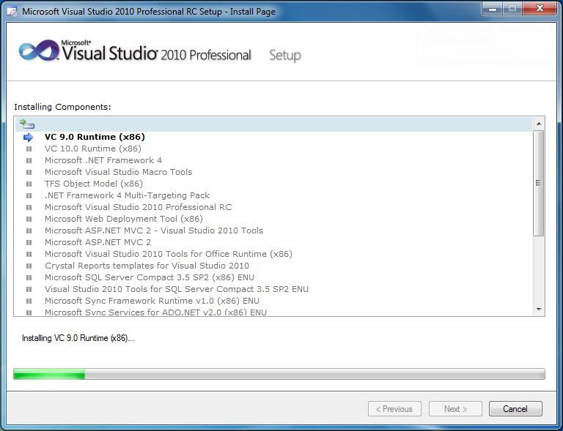Select Microsoft Sync Services for ADO.NET v2.0

coord(155,312)
